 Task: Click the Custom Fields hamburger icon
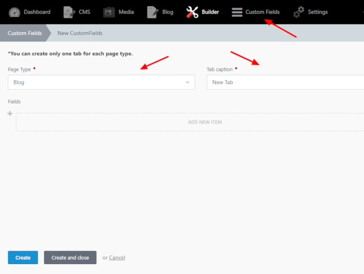[x=237, y=12]
